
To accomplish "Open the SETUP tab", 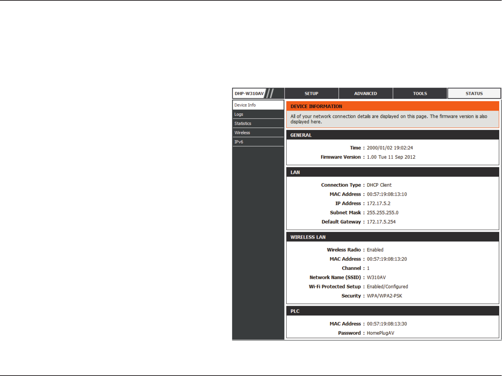I will click(x=311, y=94).
